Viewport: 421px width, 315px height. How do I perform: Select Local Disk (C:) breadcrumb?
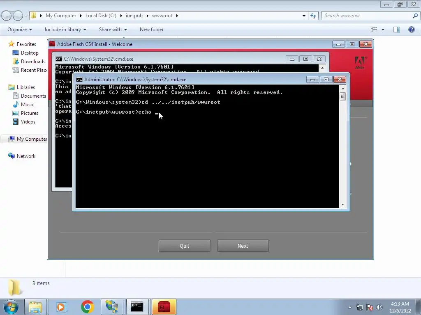point(101,16)
